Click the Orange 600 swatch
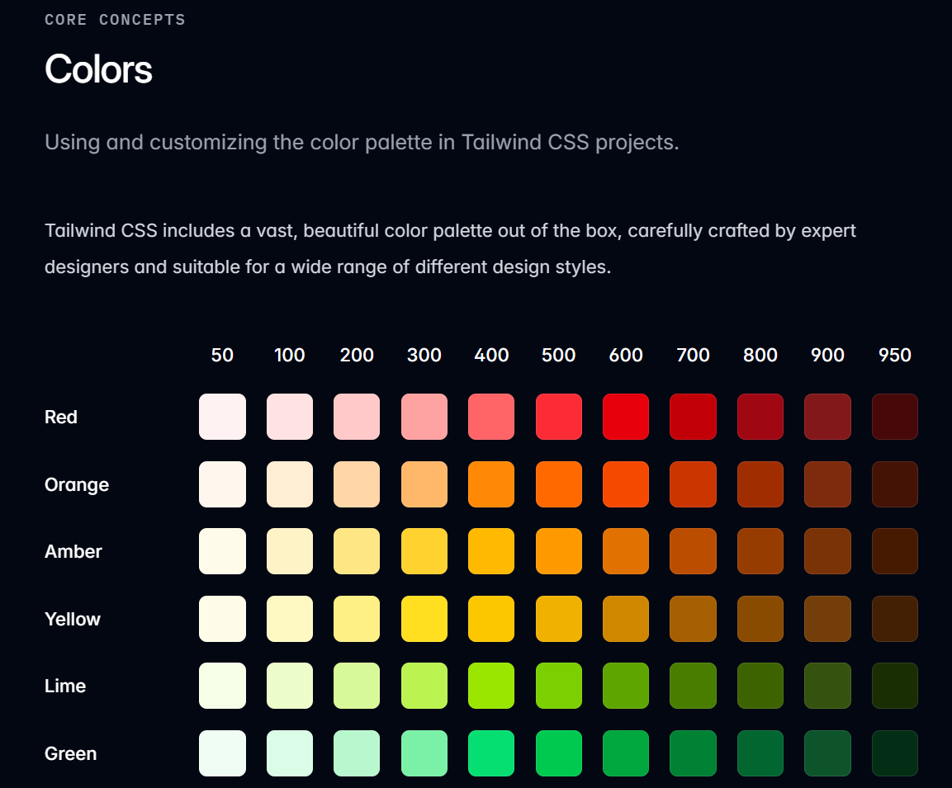This screenshot has height=788, width=952. 626,484
